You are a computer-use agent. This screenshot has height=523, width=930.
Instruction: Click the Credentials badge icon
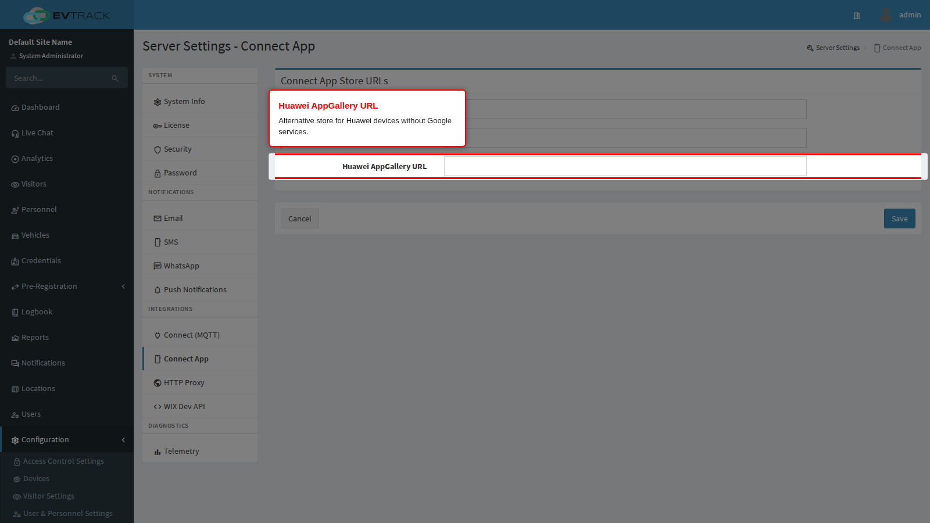point(15,261)
